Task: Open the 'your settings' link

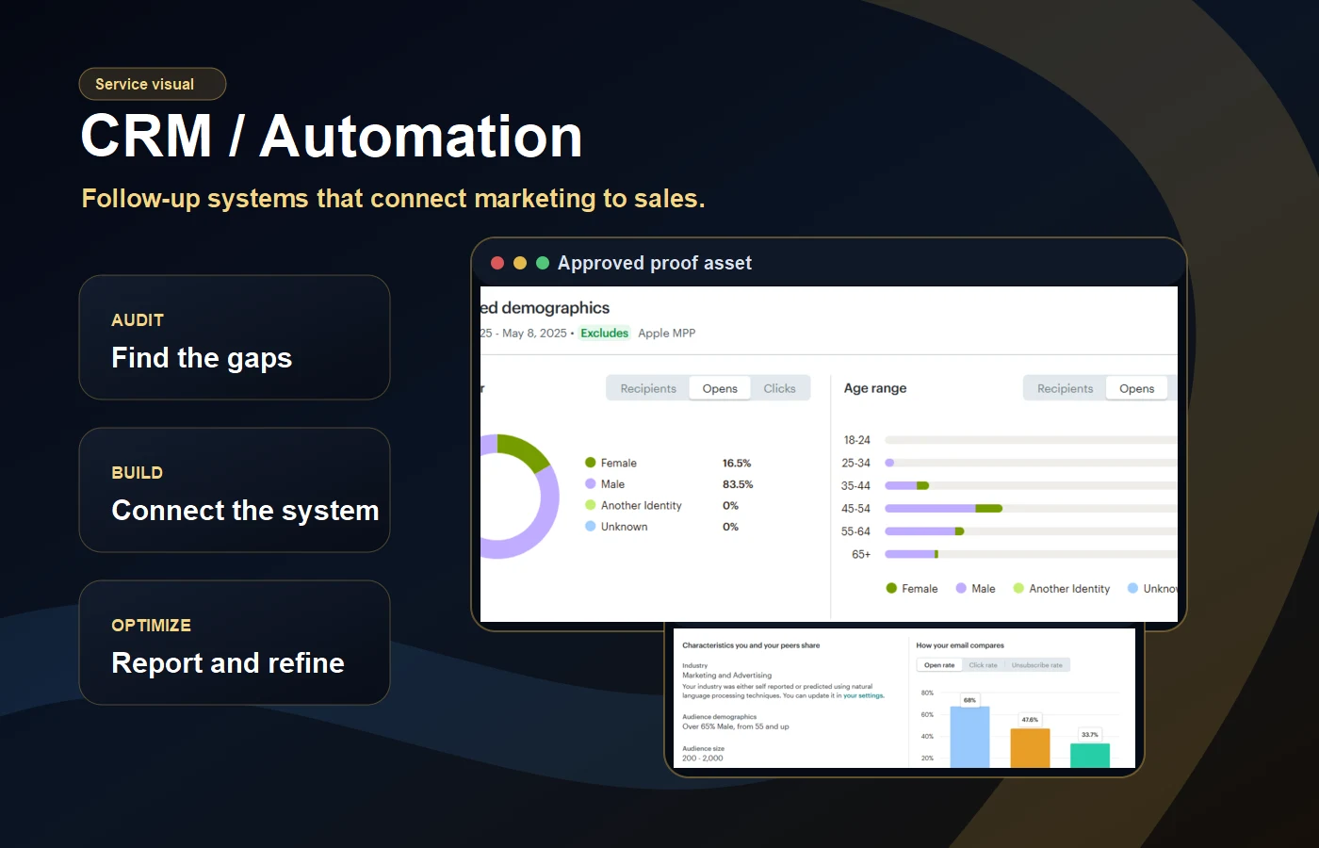Action: click(x=864, y=695)
